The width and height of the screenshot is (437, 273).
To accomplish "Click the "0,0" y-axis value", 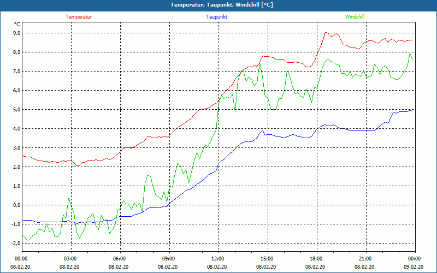I will [x=17, y=205].
